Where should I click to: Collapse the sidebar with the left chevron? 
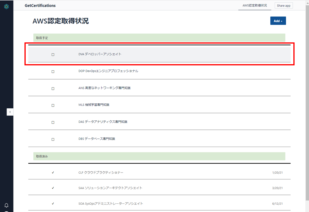[10, 112]
